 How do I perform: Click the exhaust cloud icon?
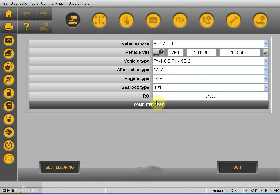click(x=9, y=132)
